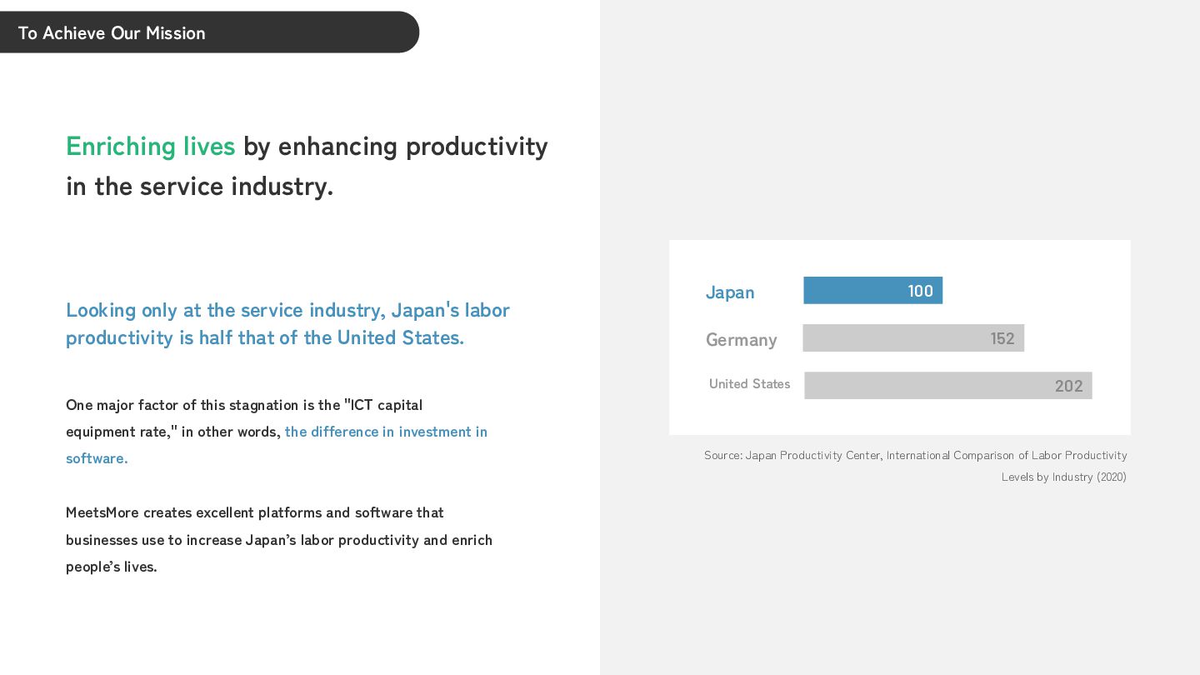Image resolution: width=1200 pixels, height=675 pixels.
Task: Click the value '202' in the United States bar
Action: [x=1068, y=386]
